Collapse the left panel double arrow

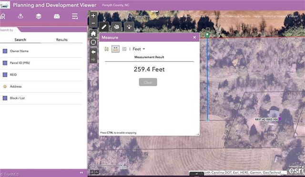click(x=81, y=173)
